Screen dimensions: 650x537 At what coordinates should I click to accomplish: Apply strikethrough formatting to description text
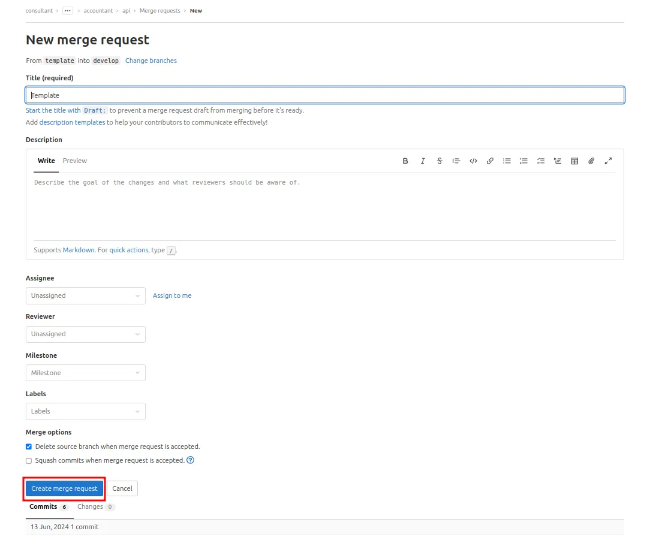pos(440,161)
